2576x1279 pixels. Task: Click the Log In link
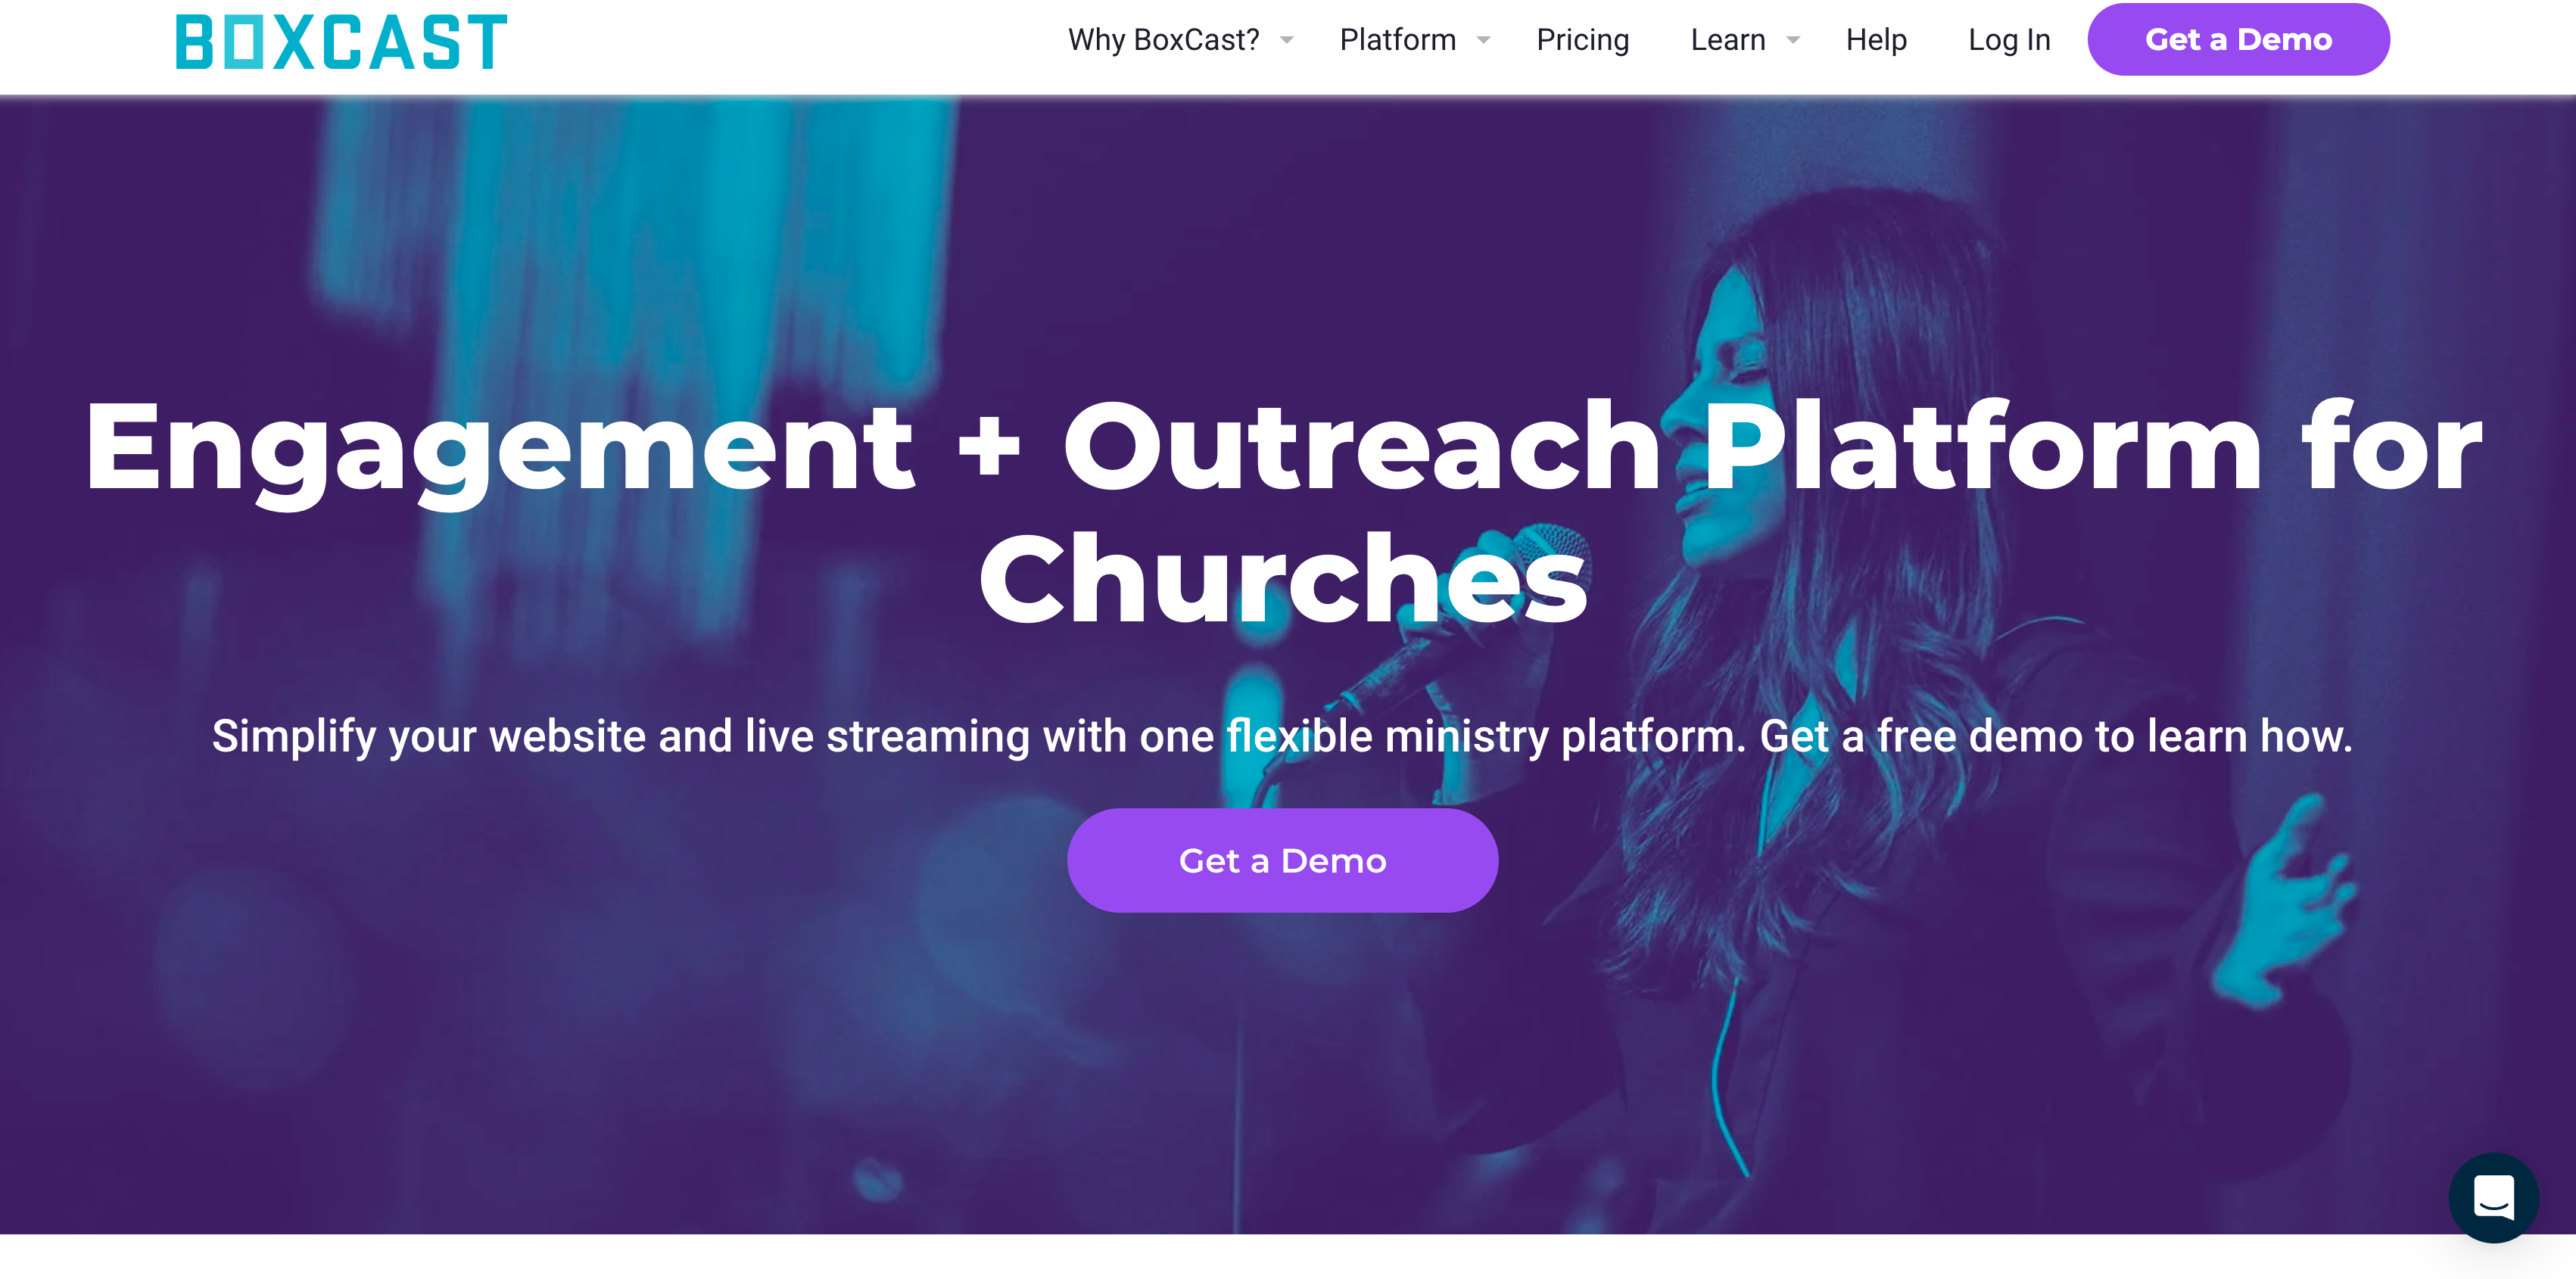(x=2009, y=40)
